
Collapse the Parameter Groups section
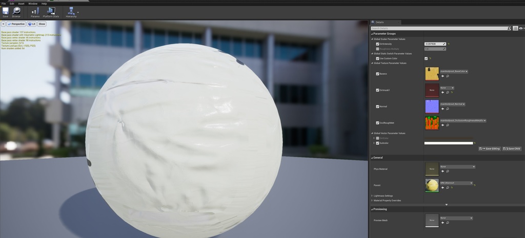(372, 34)
